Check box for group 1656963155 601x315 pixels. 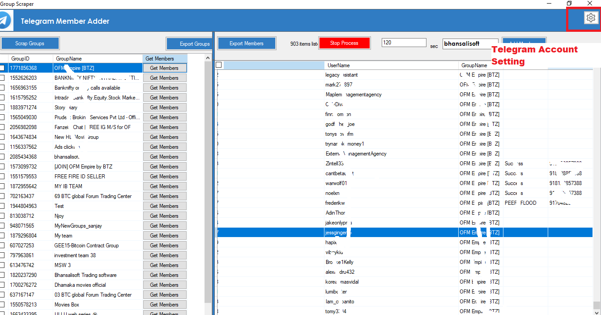click(2, 88)
